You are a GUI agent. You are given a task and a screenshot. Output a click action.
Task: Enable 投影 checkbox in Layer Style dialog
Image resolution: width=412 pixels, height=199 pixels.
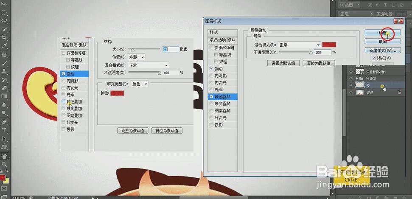212,125
